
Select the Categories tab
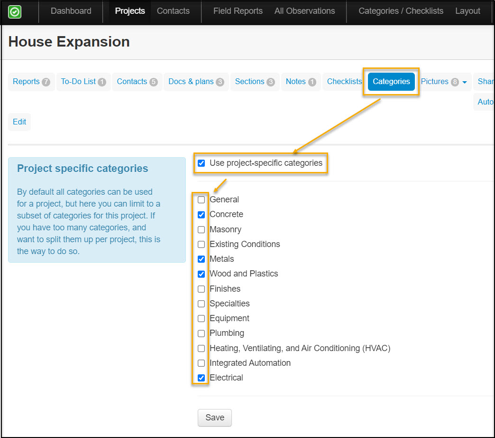(x=391, y=82)
